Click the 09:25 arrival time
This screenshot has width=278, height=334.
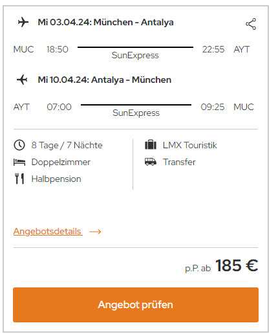coord(213,107)
